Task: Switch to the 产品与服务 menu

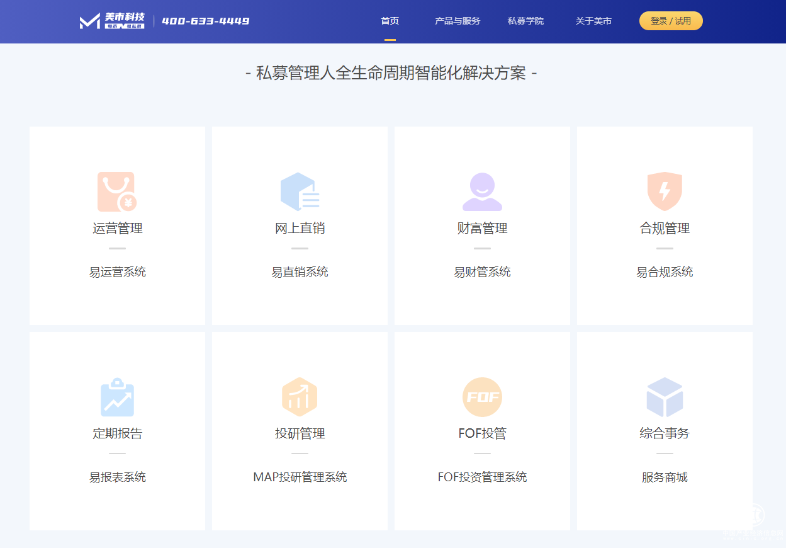Action: (456, 20)
